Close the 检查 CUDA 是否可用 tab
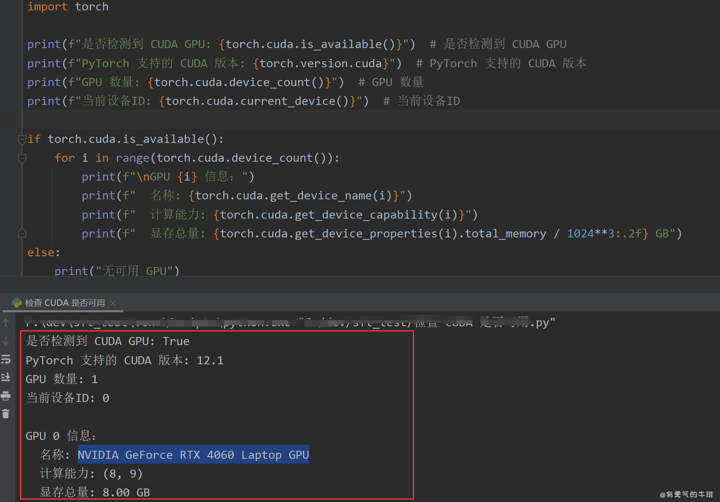This screenshot has width=720, height=502. tap(113, 303)
